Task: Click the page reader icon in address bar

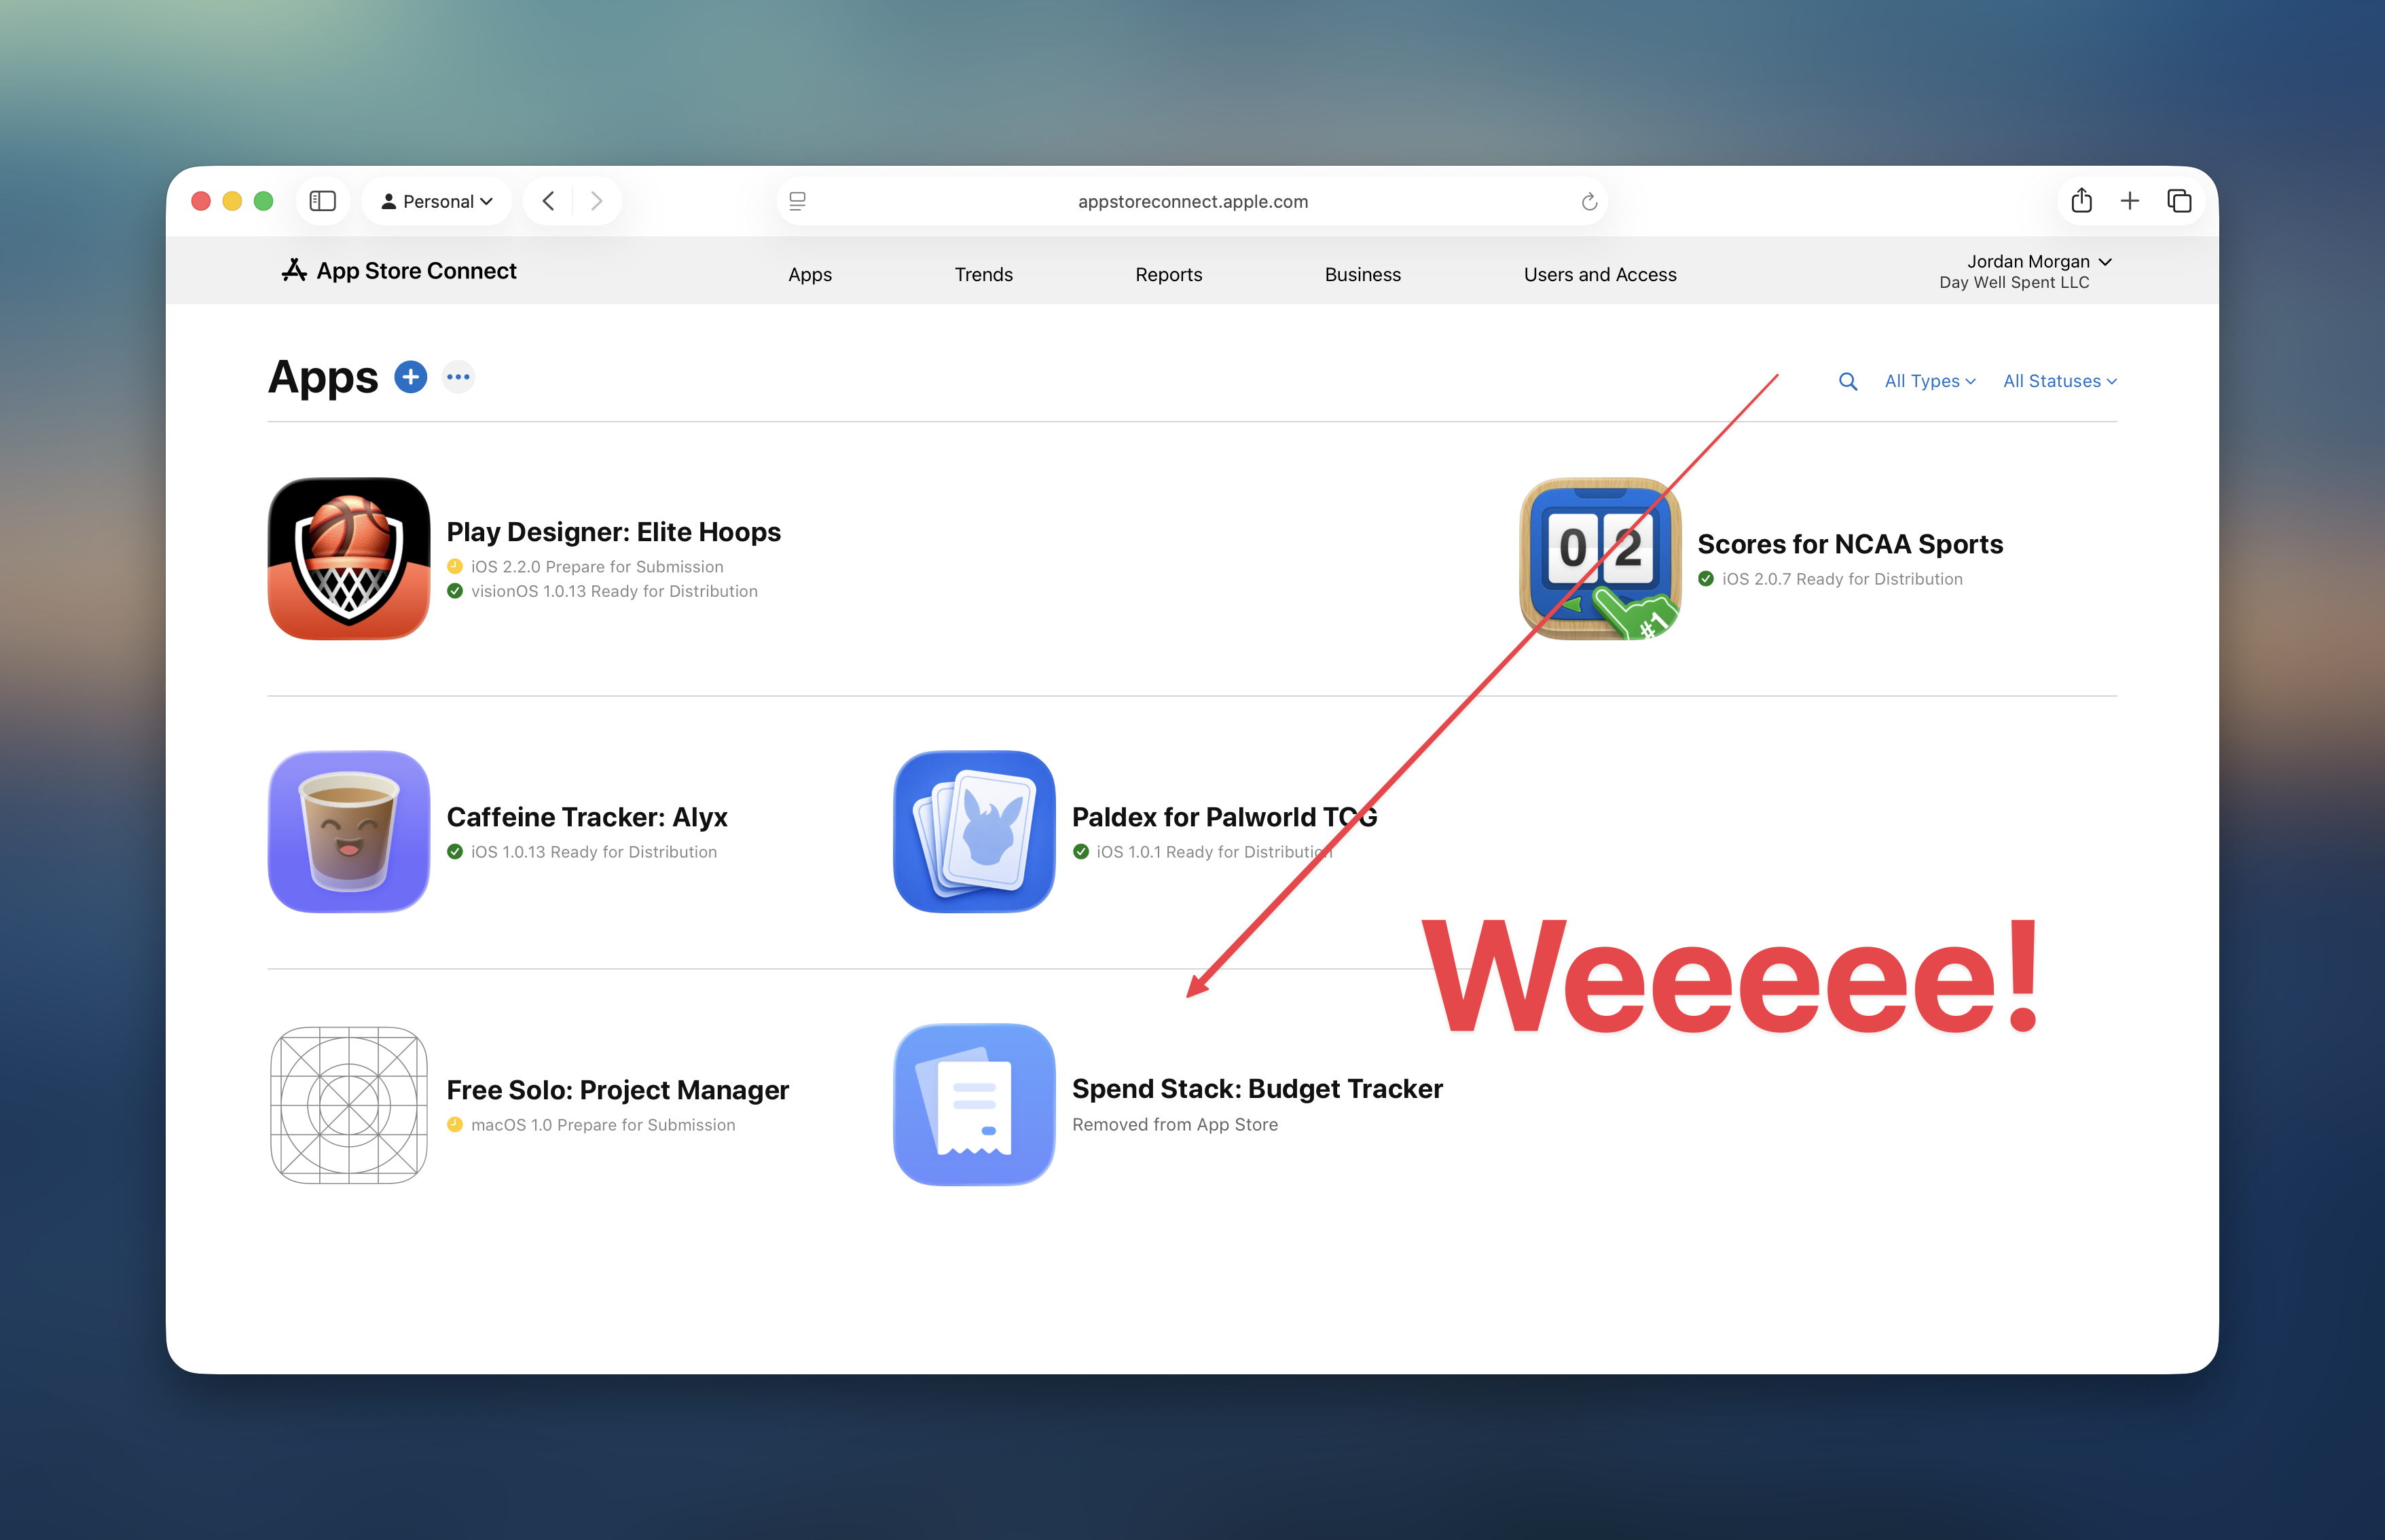Action: (x=797, y=201)
